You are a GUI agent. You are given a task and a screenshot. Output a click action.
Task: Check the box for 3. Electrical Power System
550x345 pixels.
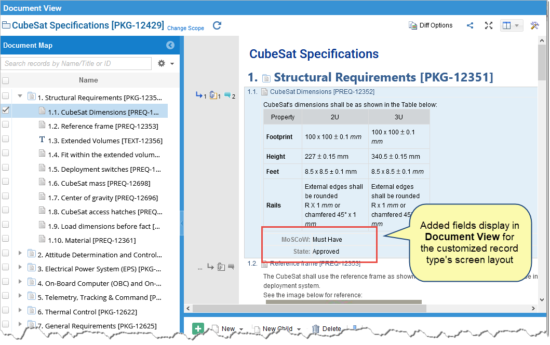point(5,267)
